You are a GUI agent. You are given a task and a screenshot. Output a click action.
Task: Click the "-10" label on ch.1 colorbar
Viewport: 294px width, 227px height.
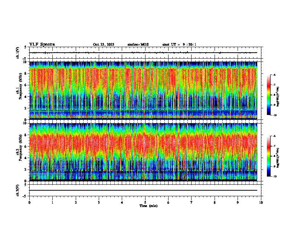pyautogui.click(x=275, y=115)
